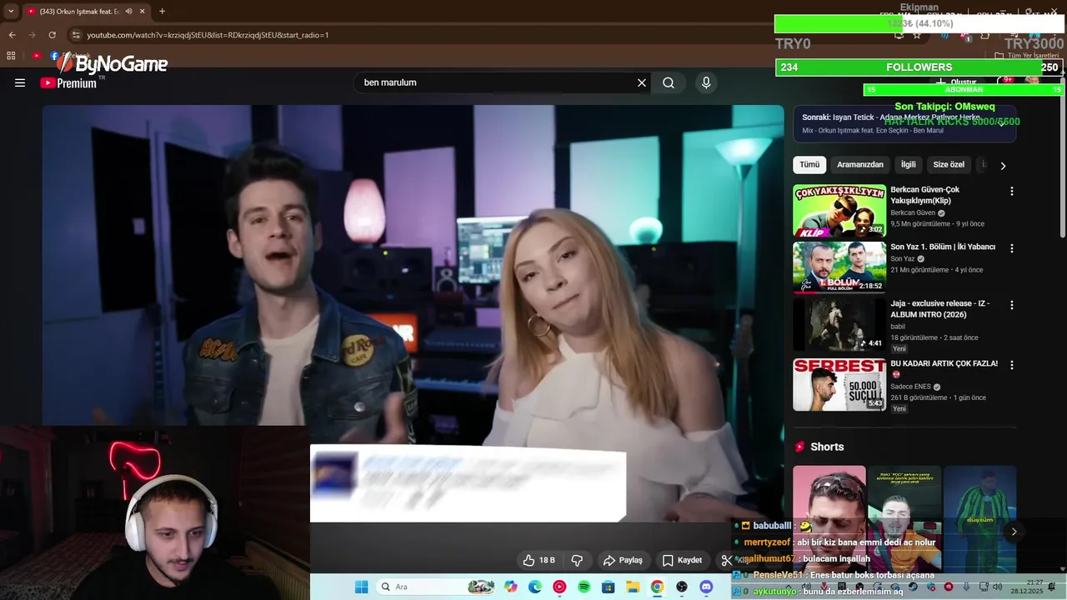Open the Windows Start menu

361,587
